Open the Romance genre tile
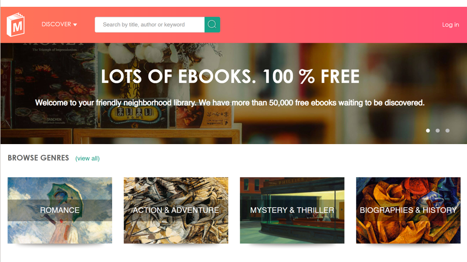This screenshot has height=262, width=467. pyautogui.click(x=60, y=210)
